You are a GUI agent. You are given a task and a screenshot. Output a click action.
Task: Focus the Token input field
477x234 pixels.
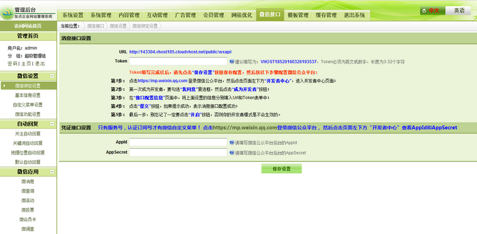[178, 61]
